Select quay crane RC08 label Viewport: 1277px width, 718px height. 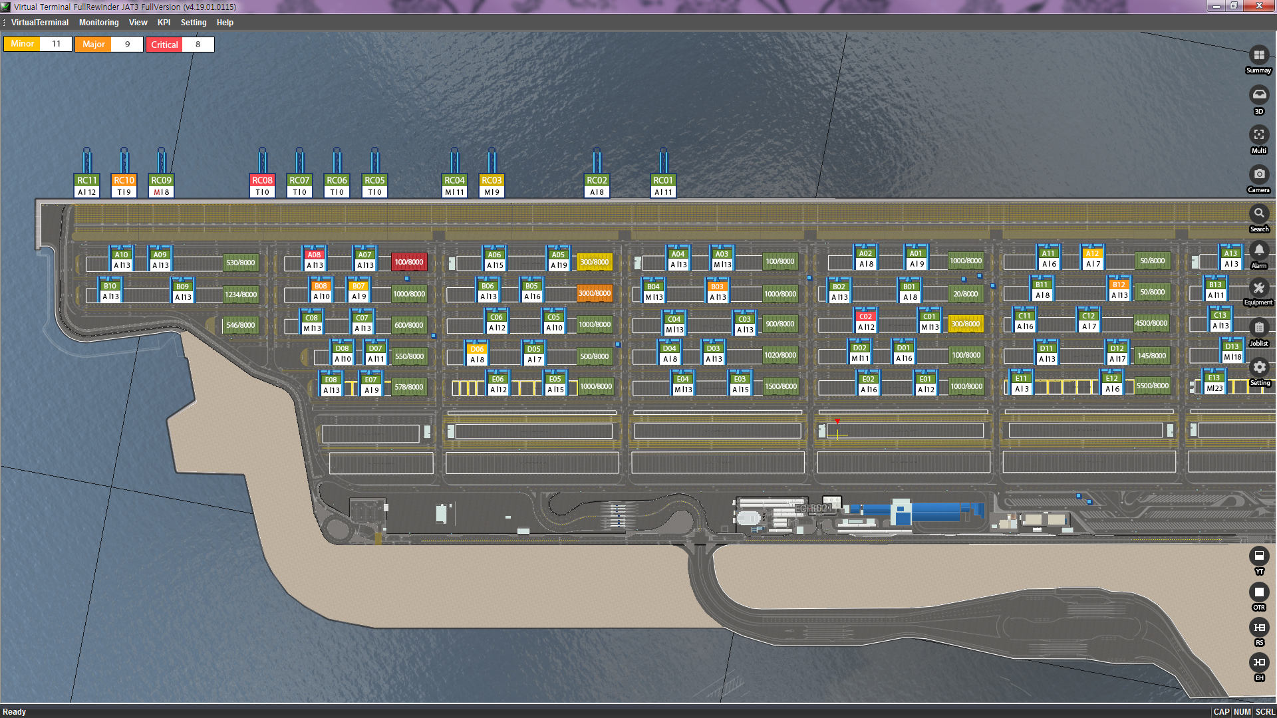(262, 180)
